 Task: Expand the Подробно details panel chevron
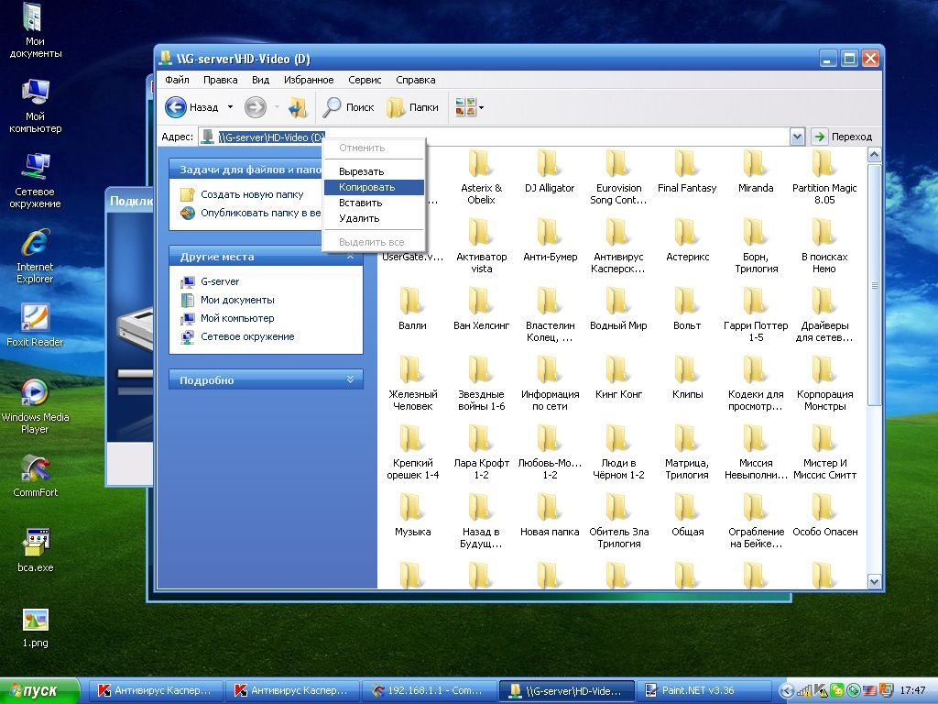pyautogui.click(x=350, y=379)
